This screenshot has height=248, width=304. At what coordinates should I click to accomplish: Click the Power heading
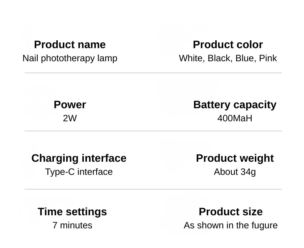tap(70, 105)
